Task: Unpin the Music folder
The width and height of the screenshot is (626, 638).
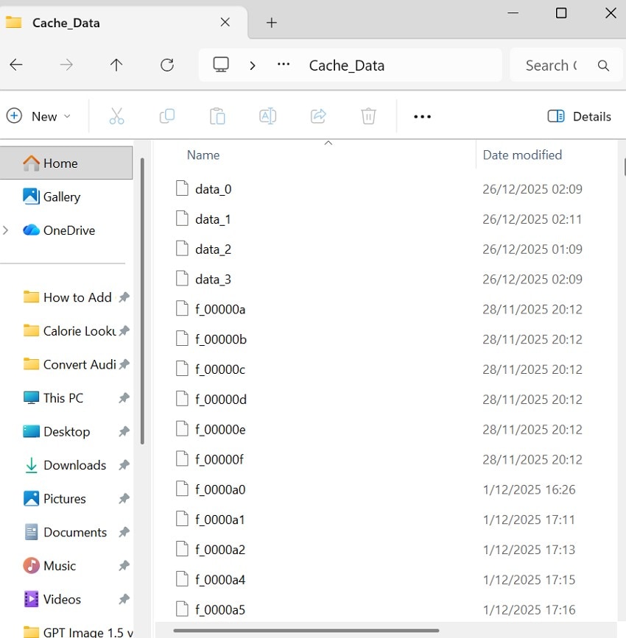Action: point(124,565)
